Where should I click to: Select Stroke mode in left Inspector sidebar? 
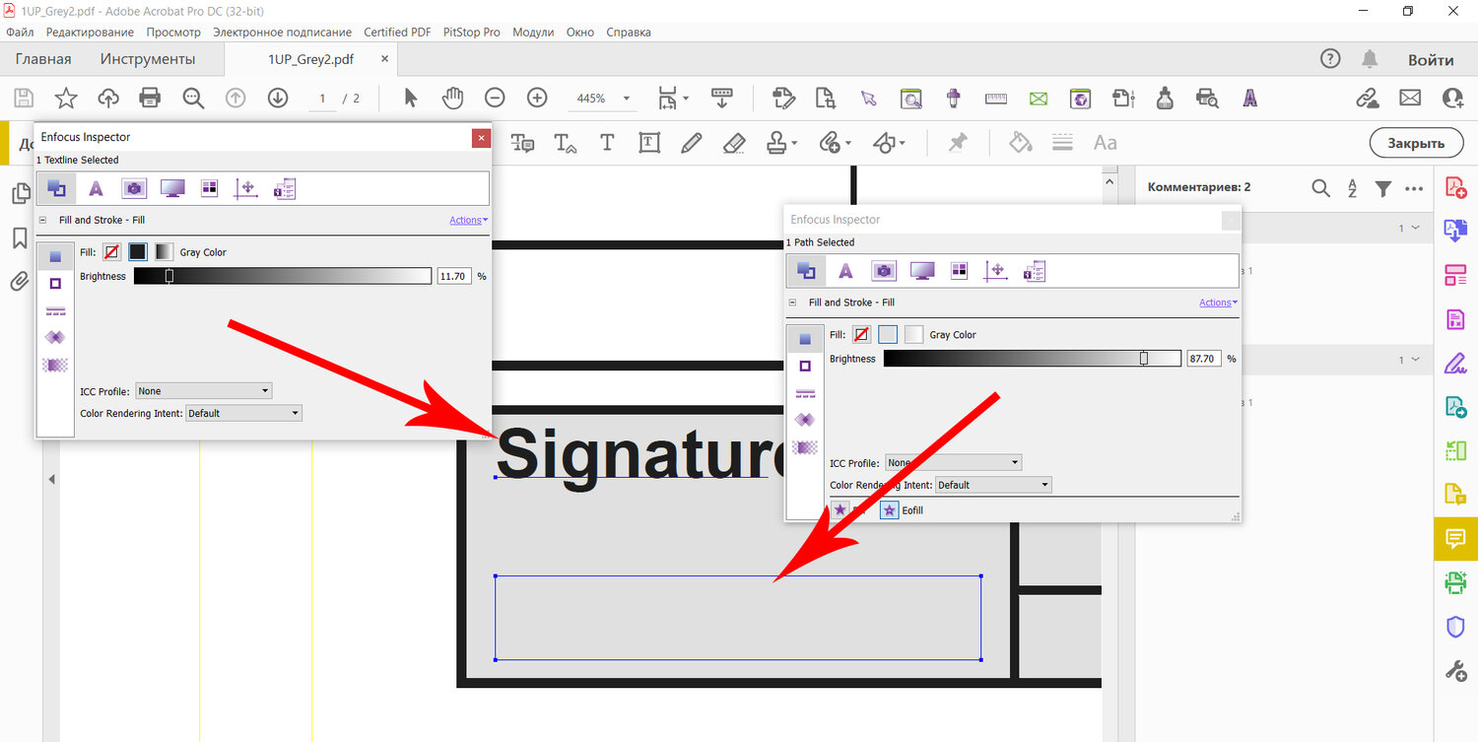tap(55, 283)
